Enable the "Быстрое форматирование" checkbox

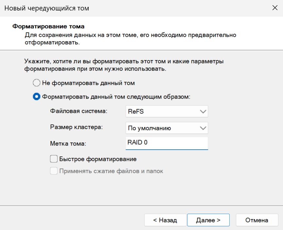coord(54,159)
